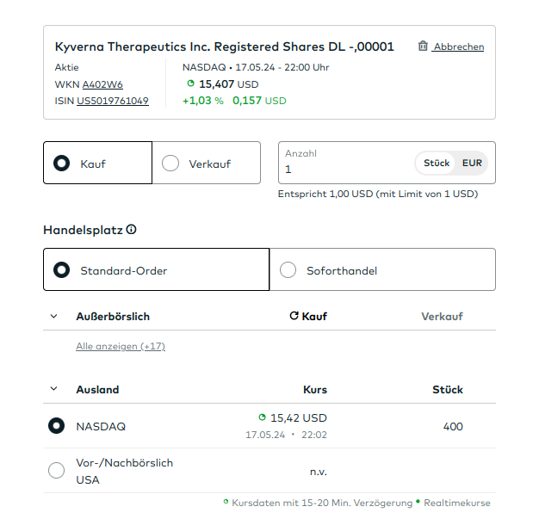This screenshot has width=539, height=519.
Task: Select the Verkauf radio option
Action: (x=170, y=164)
